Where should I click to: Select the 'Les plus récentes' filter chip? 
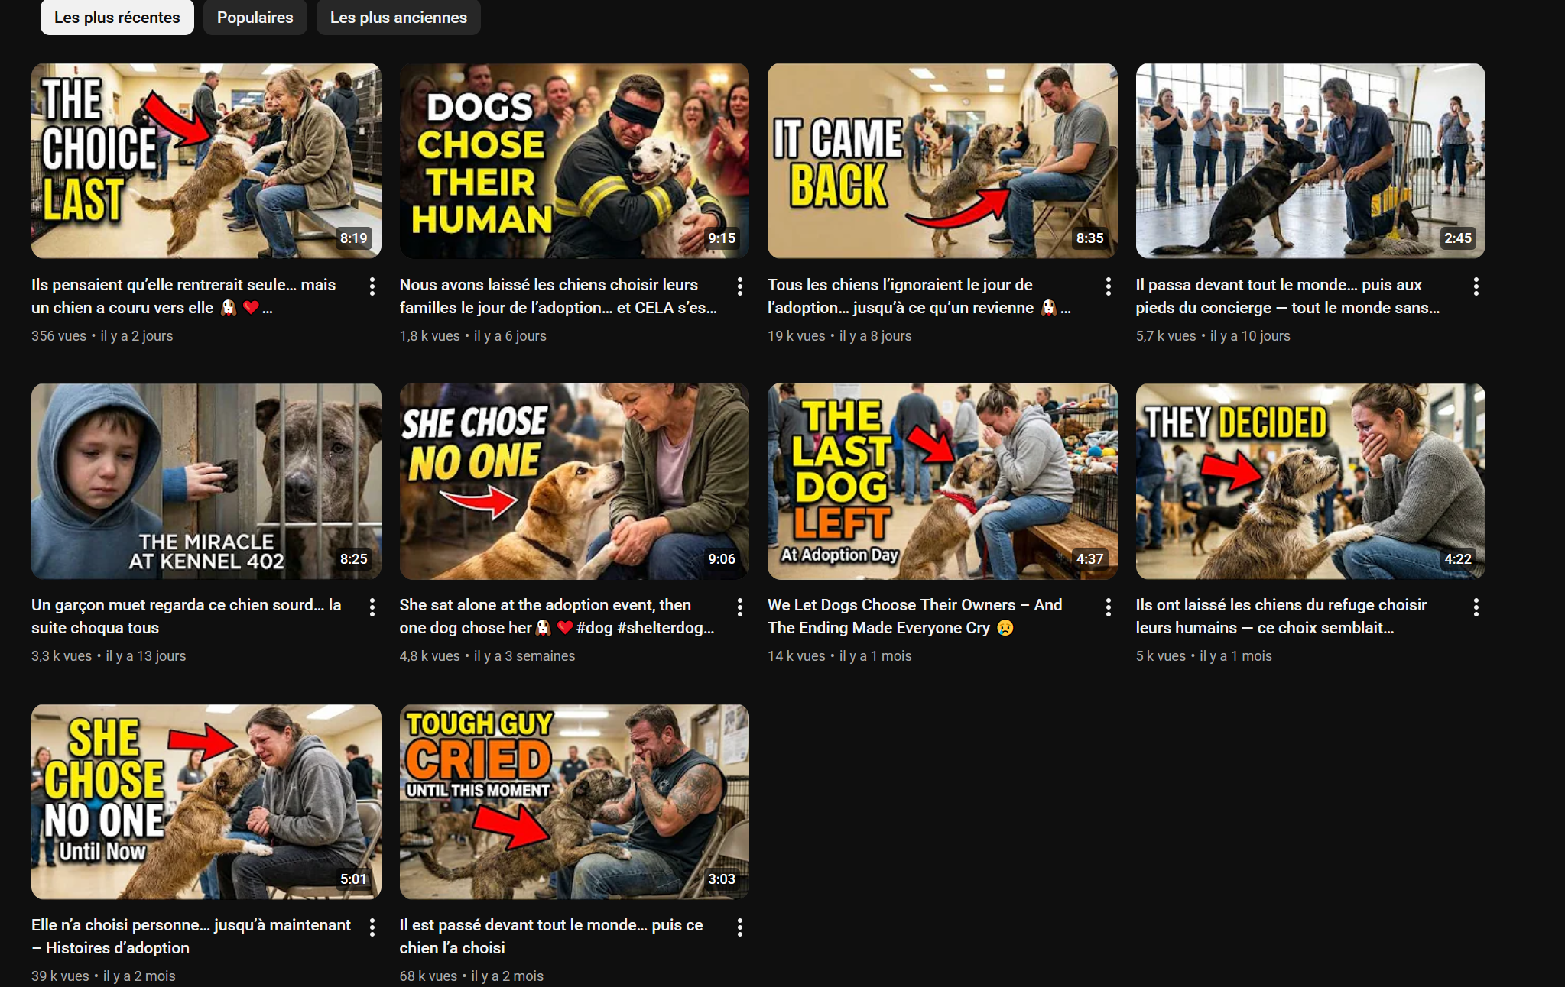pos(117,18)
